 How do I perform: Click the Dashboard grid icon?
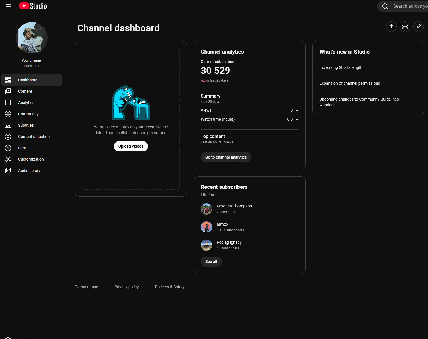pyautogui.click(x=8, y=80)
